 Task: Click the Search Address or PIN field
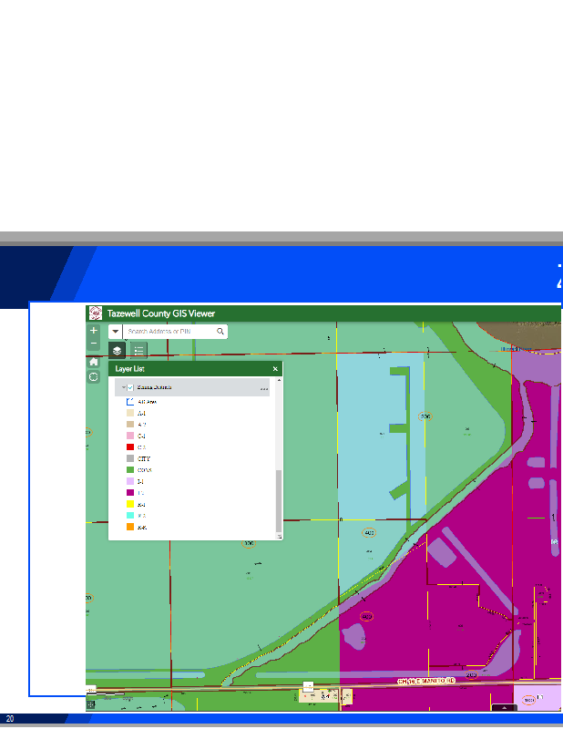click(169, 332)
